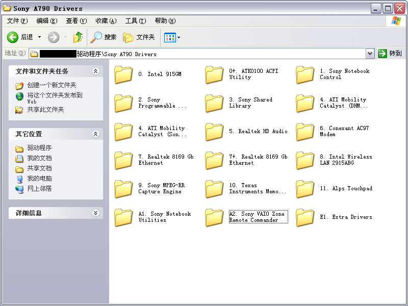Open the 查看(V) menu

(76, 21)
